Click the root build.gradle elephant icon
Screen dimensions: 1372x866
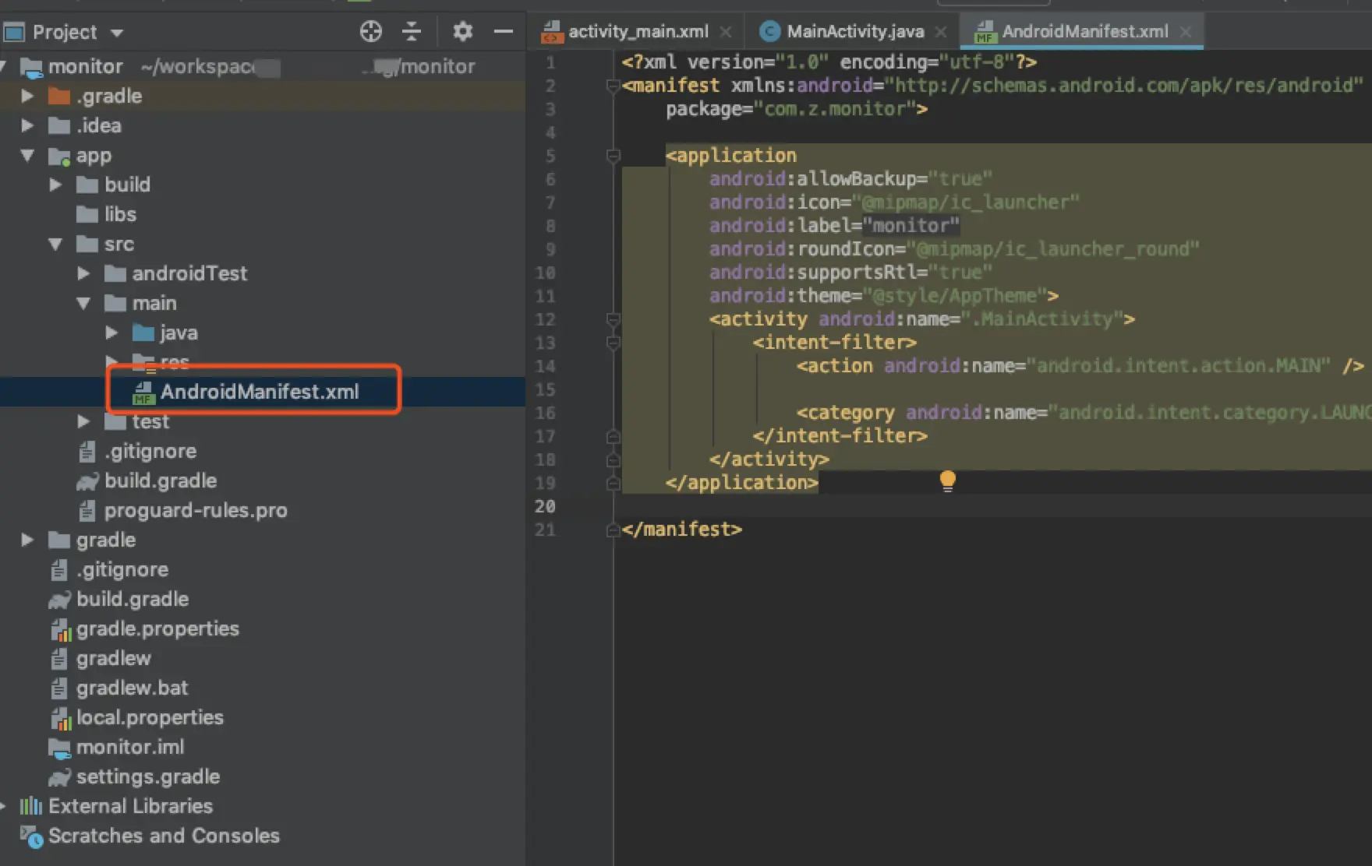[x=59, y=600]
